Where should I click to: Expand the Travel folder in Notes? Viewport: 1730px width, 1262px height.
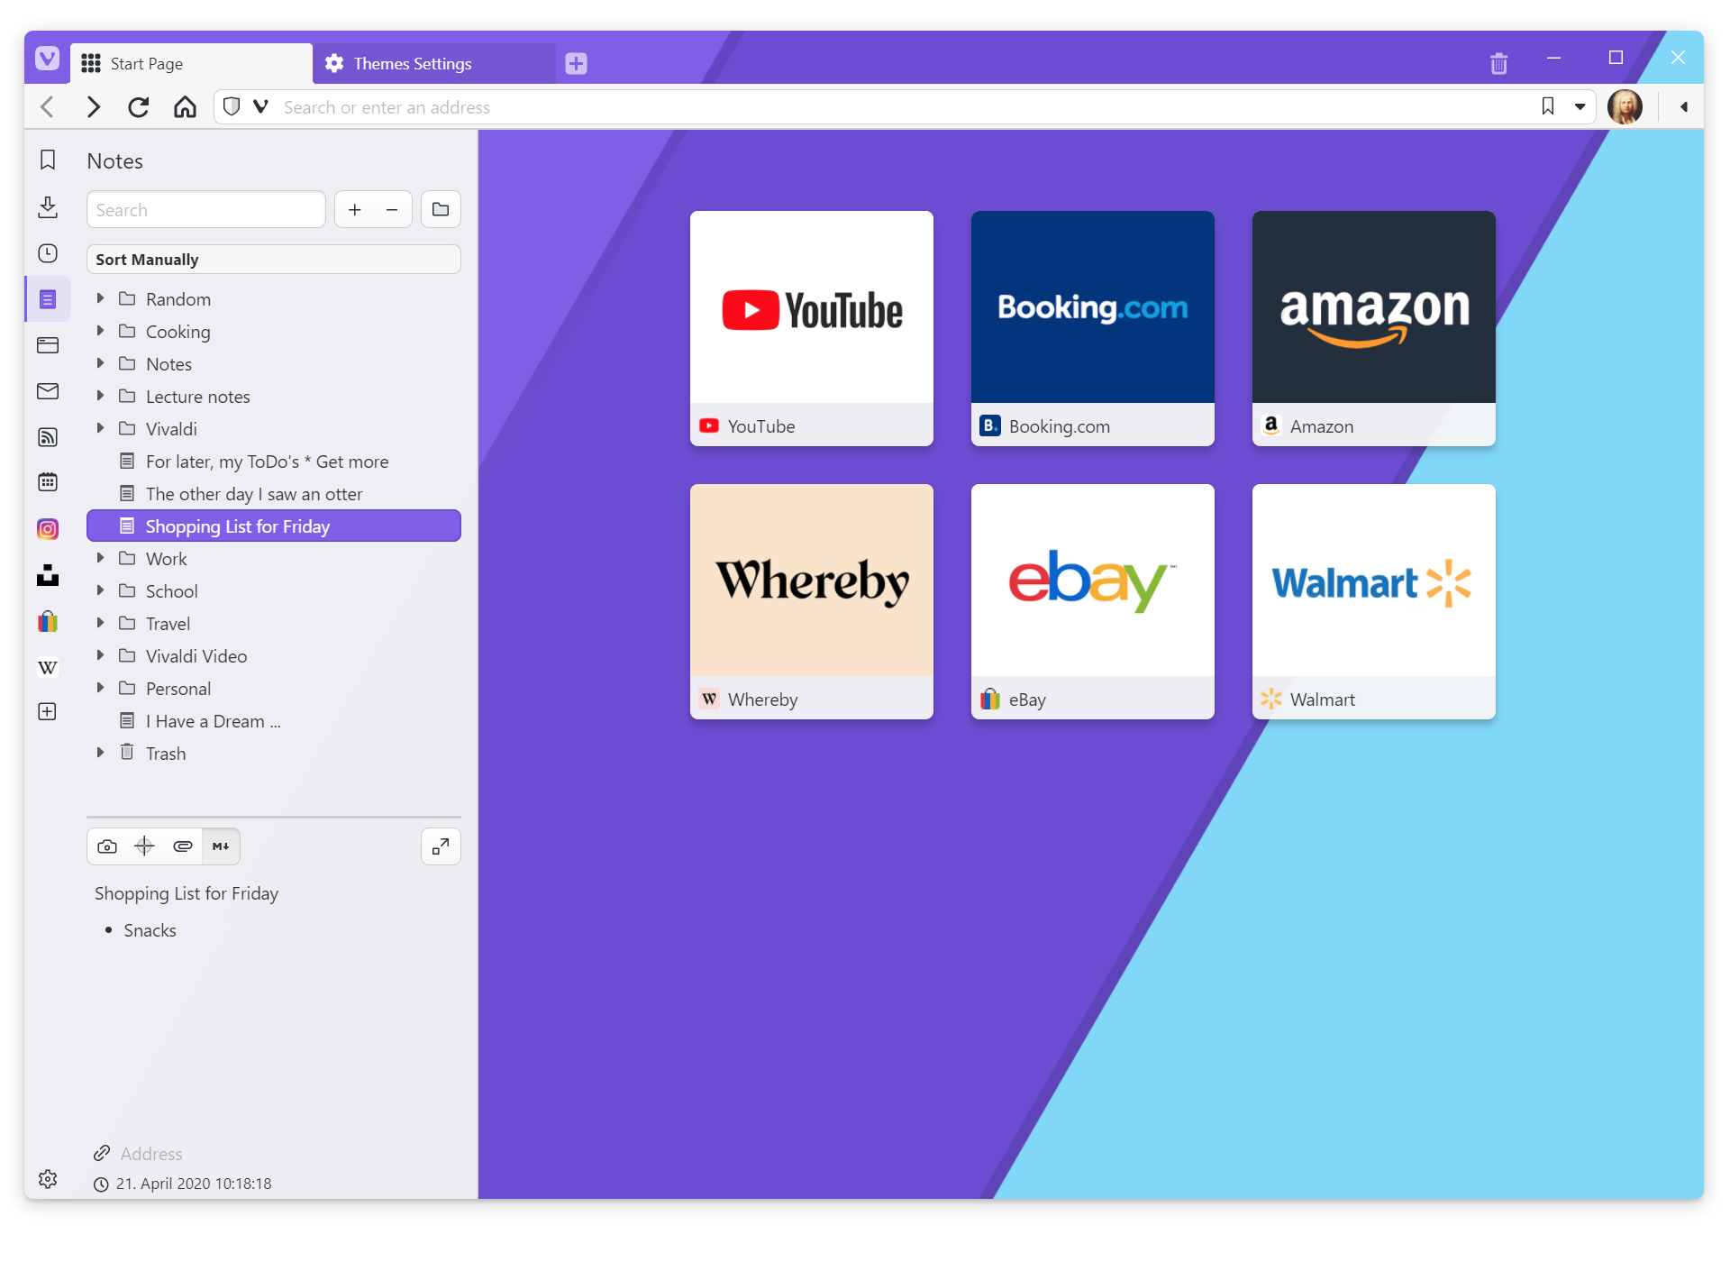pyautogui.click(x=101, y=622)
